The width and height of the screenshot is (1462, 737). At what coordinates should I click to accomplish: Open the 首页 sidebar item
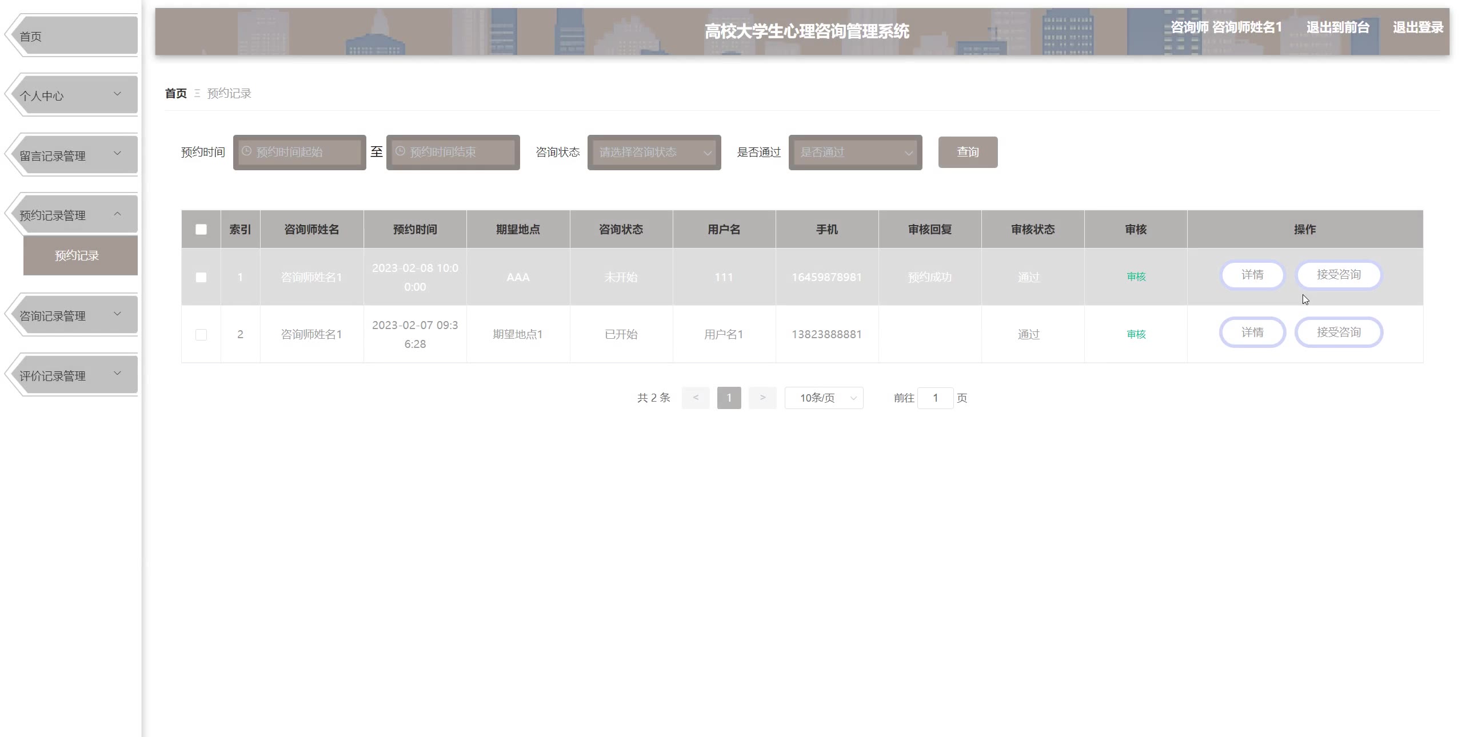[x=73, y=37]
